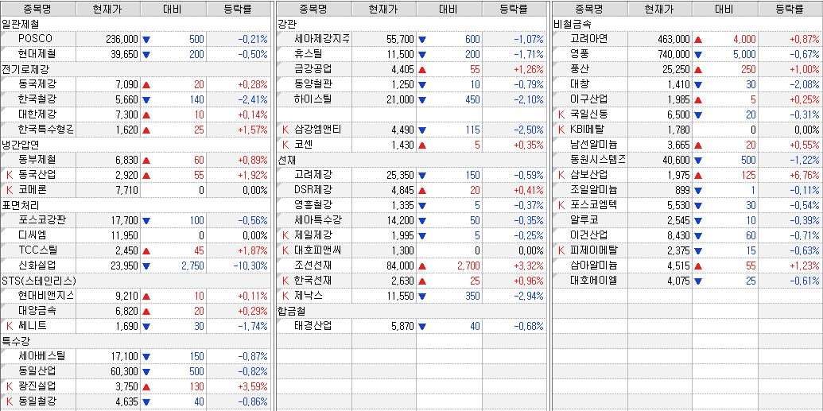Viewport: 823px width, 411px height.
Task: Click the 463,000 price of 고려아연
Action: pos(674,40)
